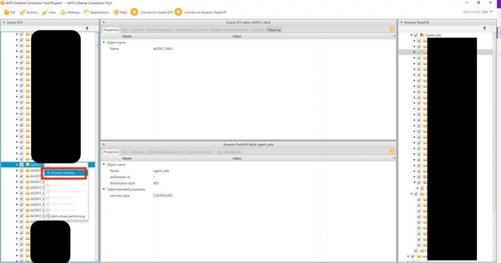The image size is (501, 263).
Task: Click the Tables [26] folder icon
Action: (422, 35)
